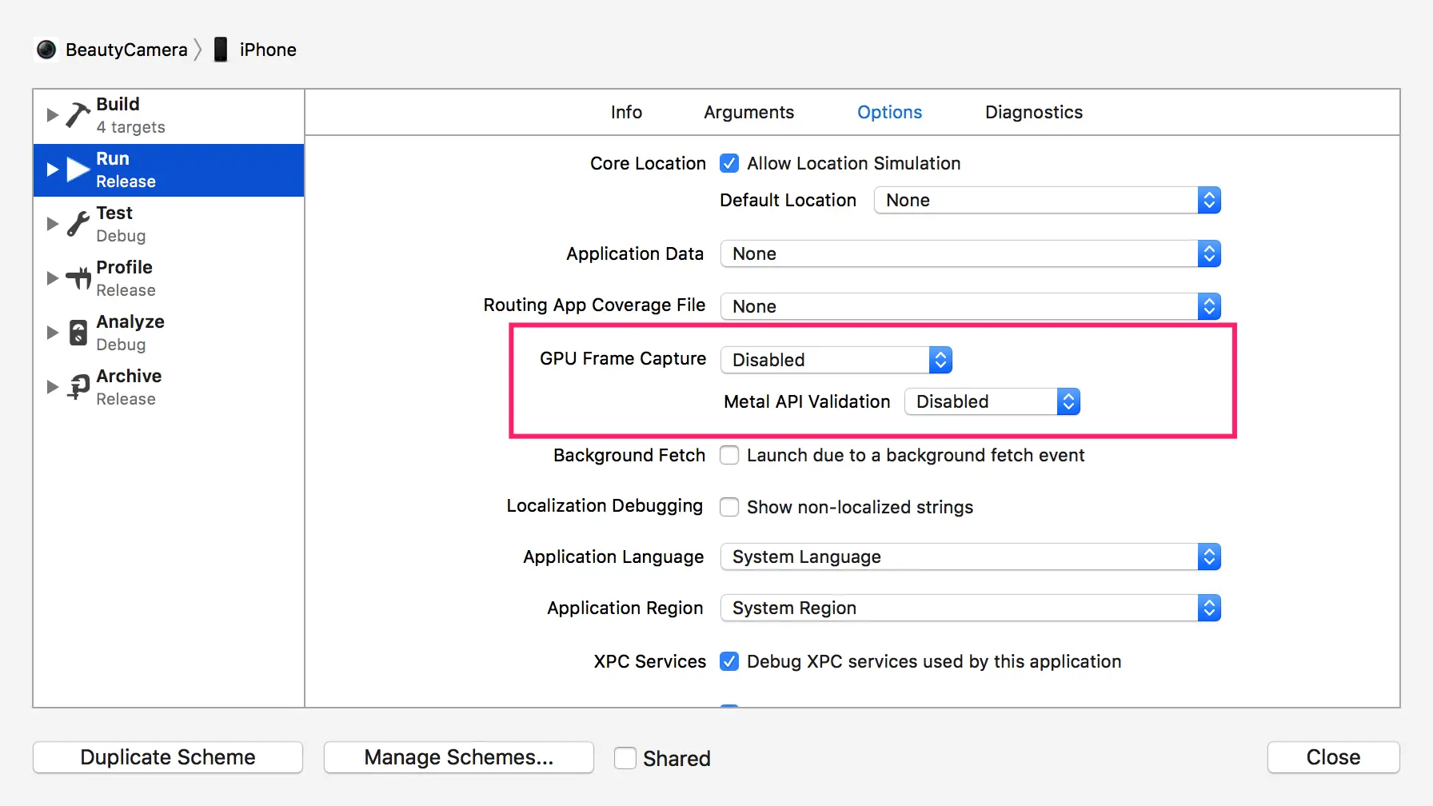
Task: Click the Test wrench icon
Action: (78, 224)
